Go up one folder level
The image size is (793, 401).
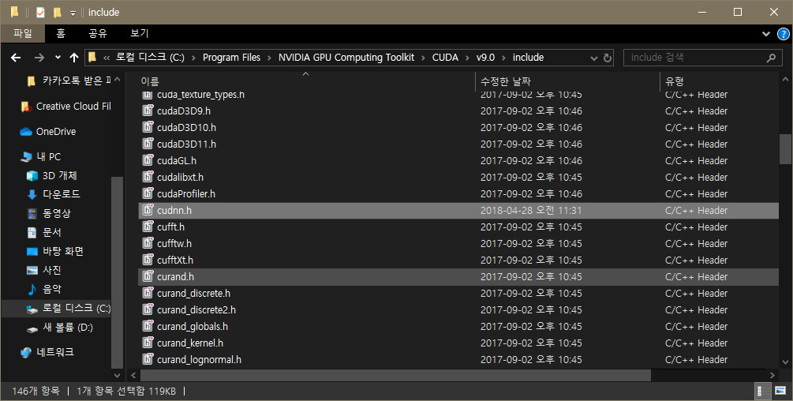pyautogui.click(x=74, y=58)
